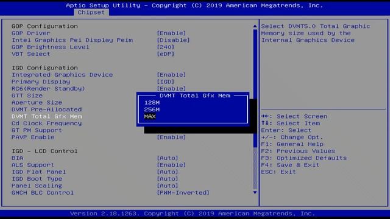
Task: Select the GOP Driver setting
Action: (x=31, y=33)
